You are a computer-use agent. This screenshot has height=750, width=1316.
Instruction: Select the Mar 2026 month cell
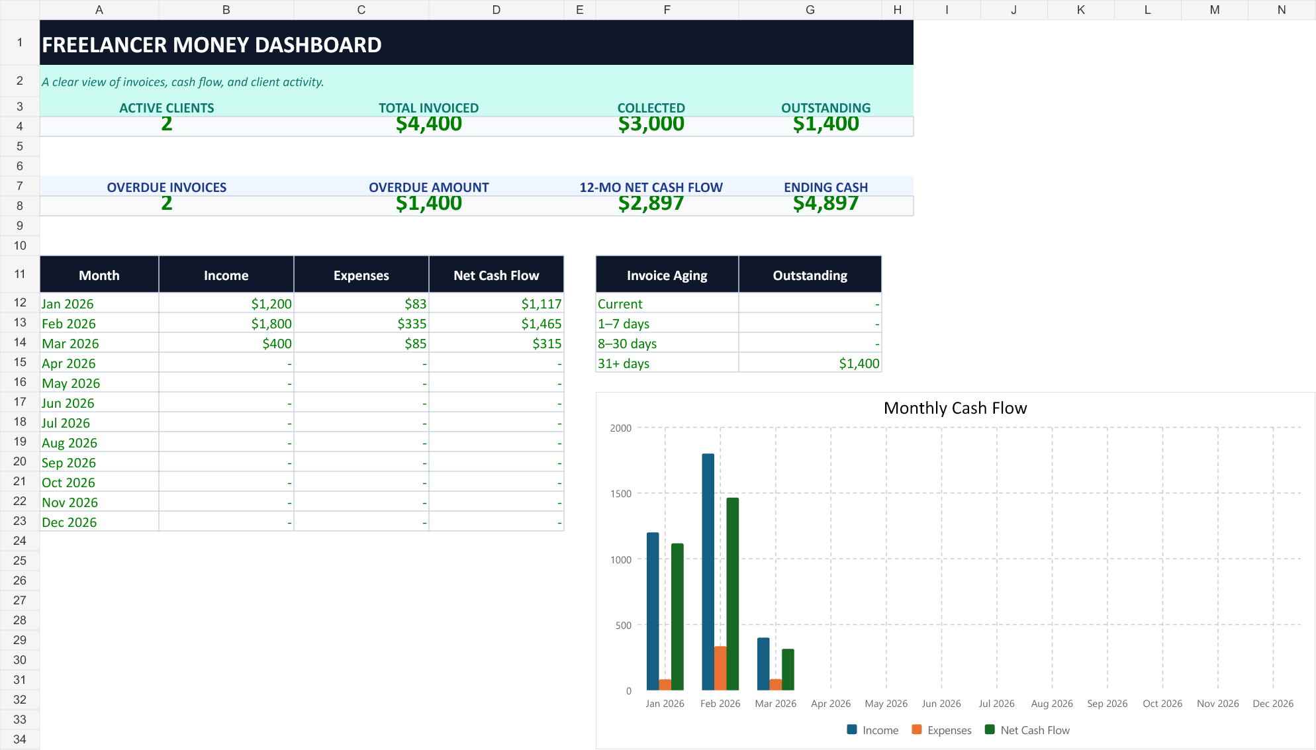[x=99, y=343]
